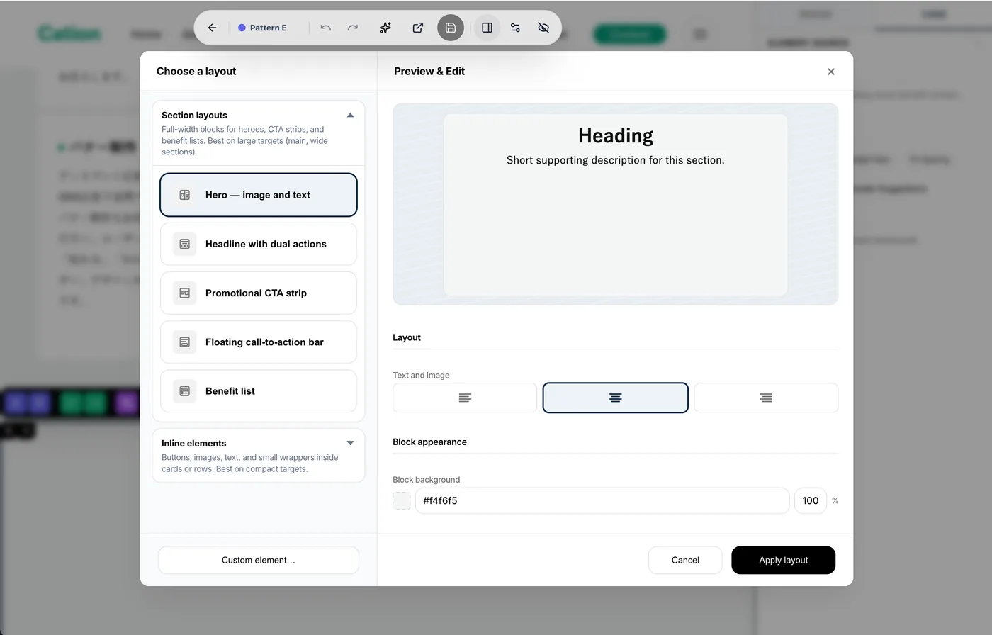Image resolution: width=992 pixels, height=635 pixels.
Task: Click the undo arrow icon
Action: [325, 28]
